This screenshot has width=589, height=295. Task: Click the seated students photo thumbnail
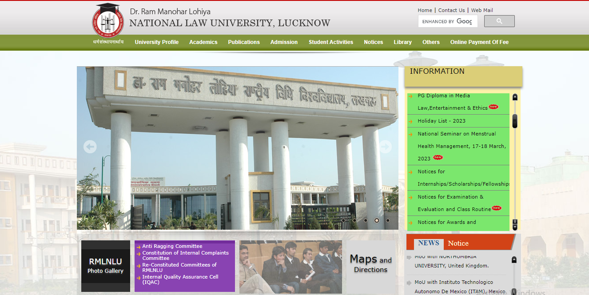291,267
